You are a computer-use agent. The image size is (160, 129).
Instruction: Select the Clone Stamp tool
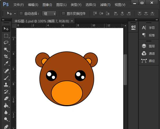pyautogui.click(x=6, y=85)
